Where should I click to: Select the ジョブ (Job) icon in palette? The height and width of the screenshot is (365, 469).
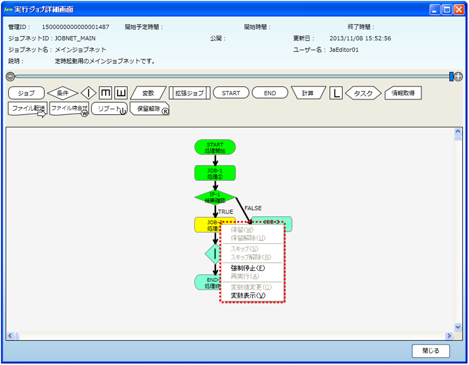[x=26, y=93]
